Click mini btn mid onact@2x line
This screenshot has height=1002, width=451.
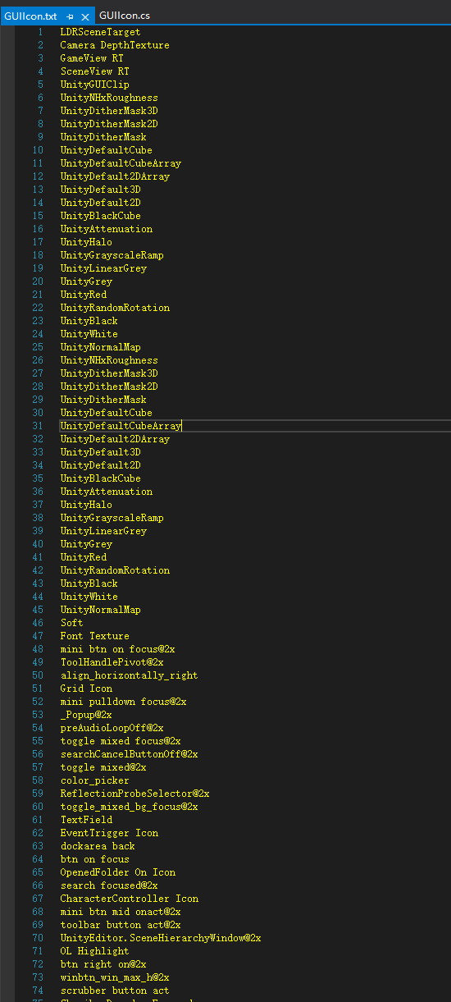pyautogui.click(x=121, y=912)
